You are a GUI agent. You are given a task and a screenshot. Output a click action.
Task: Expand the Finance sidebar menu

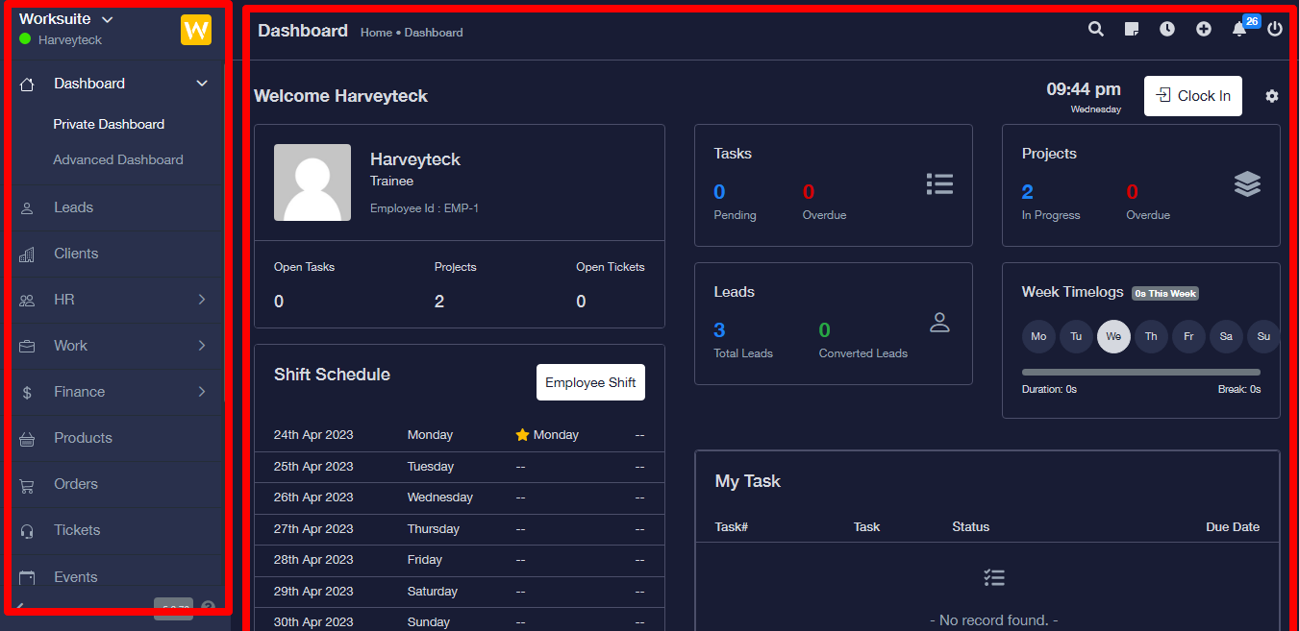pyautogui.click(x=113, y=392)
